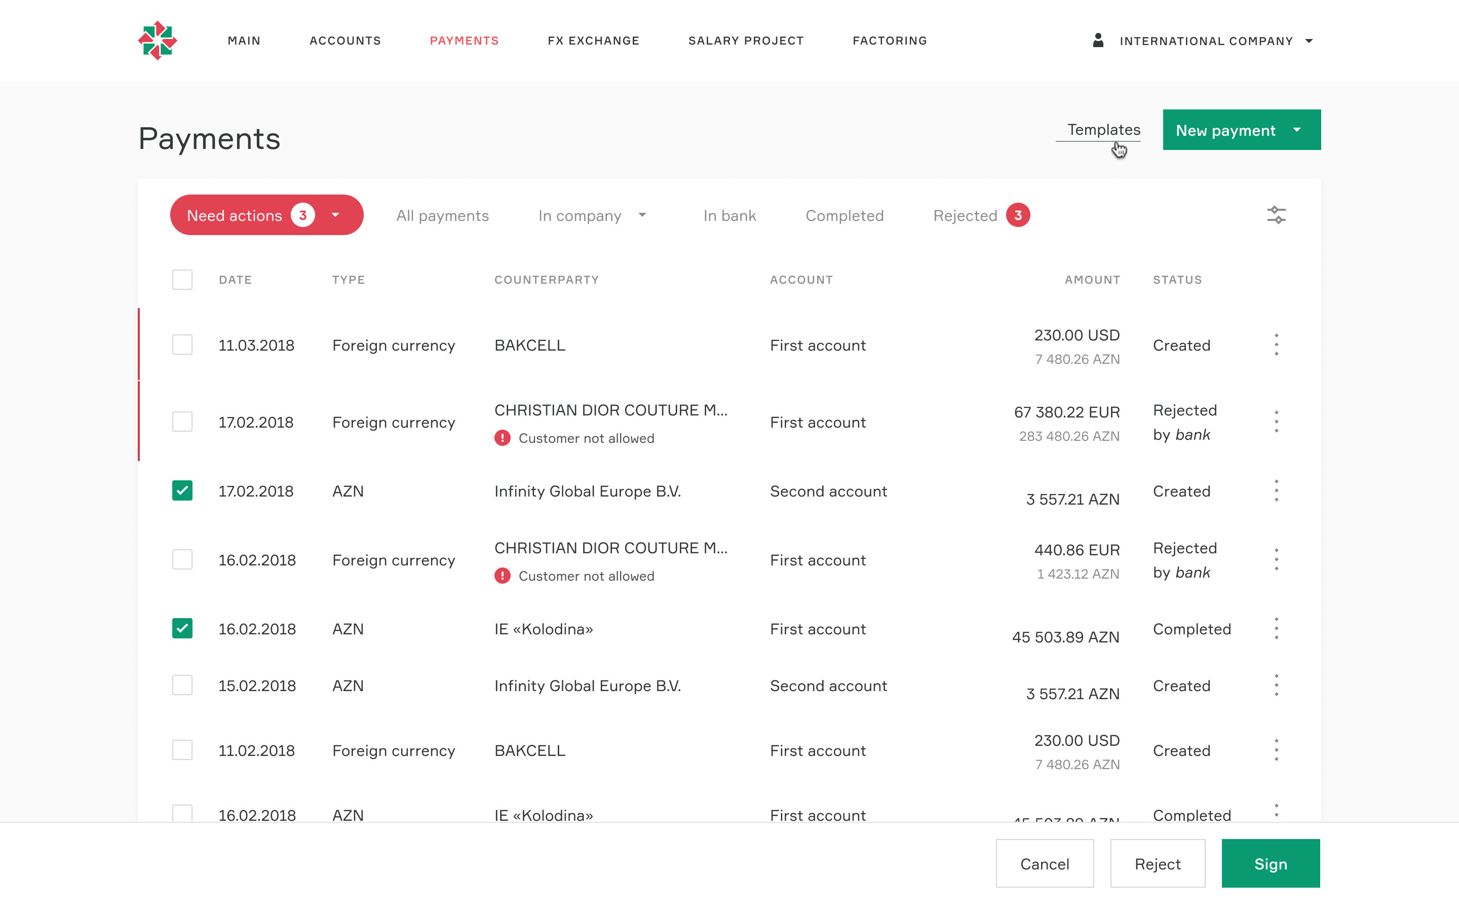1459x912 pixels.
Task: Expand the In company filter dropdown
Action: tap(642, 215)
